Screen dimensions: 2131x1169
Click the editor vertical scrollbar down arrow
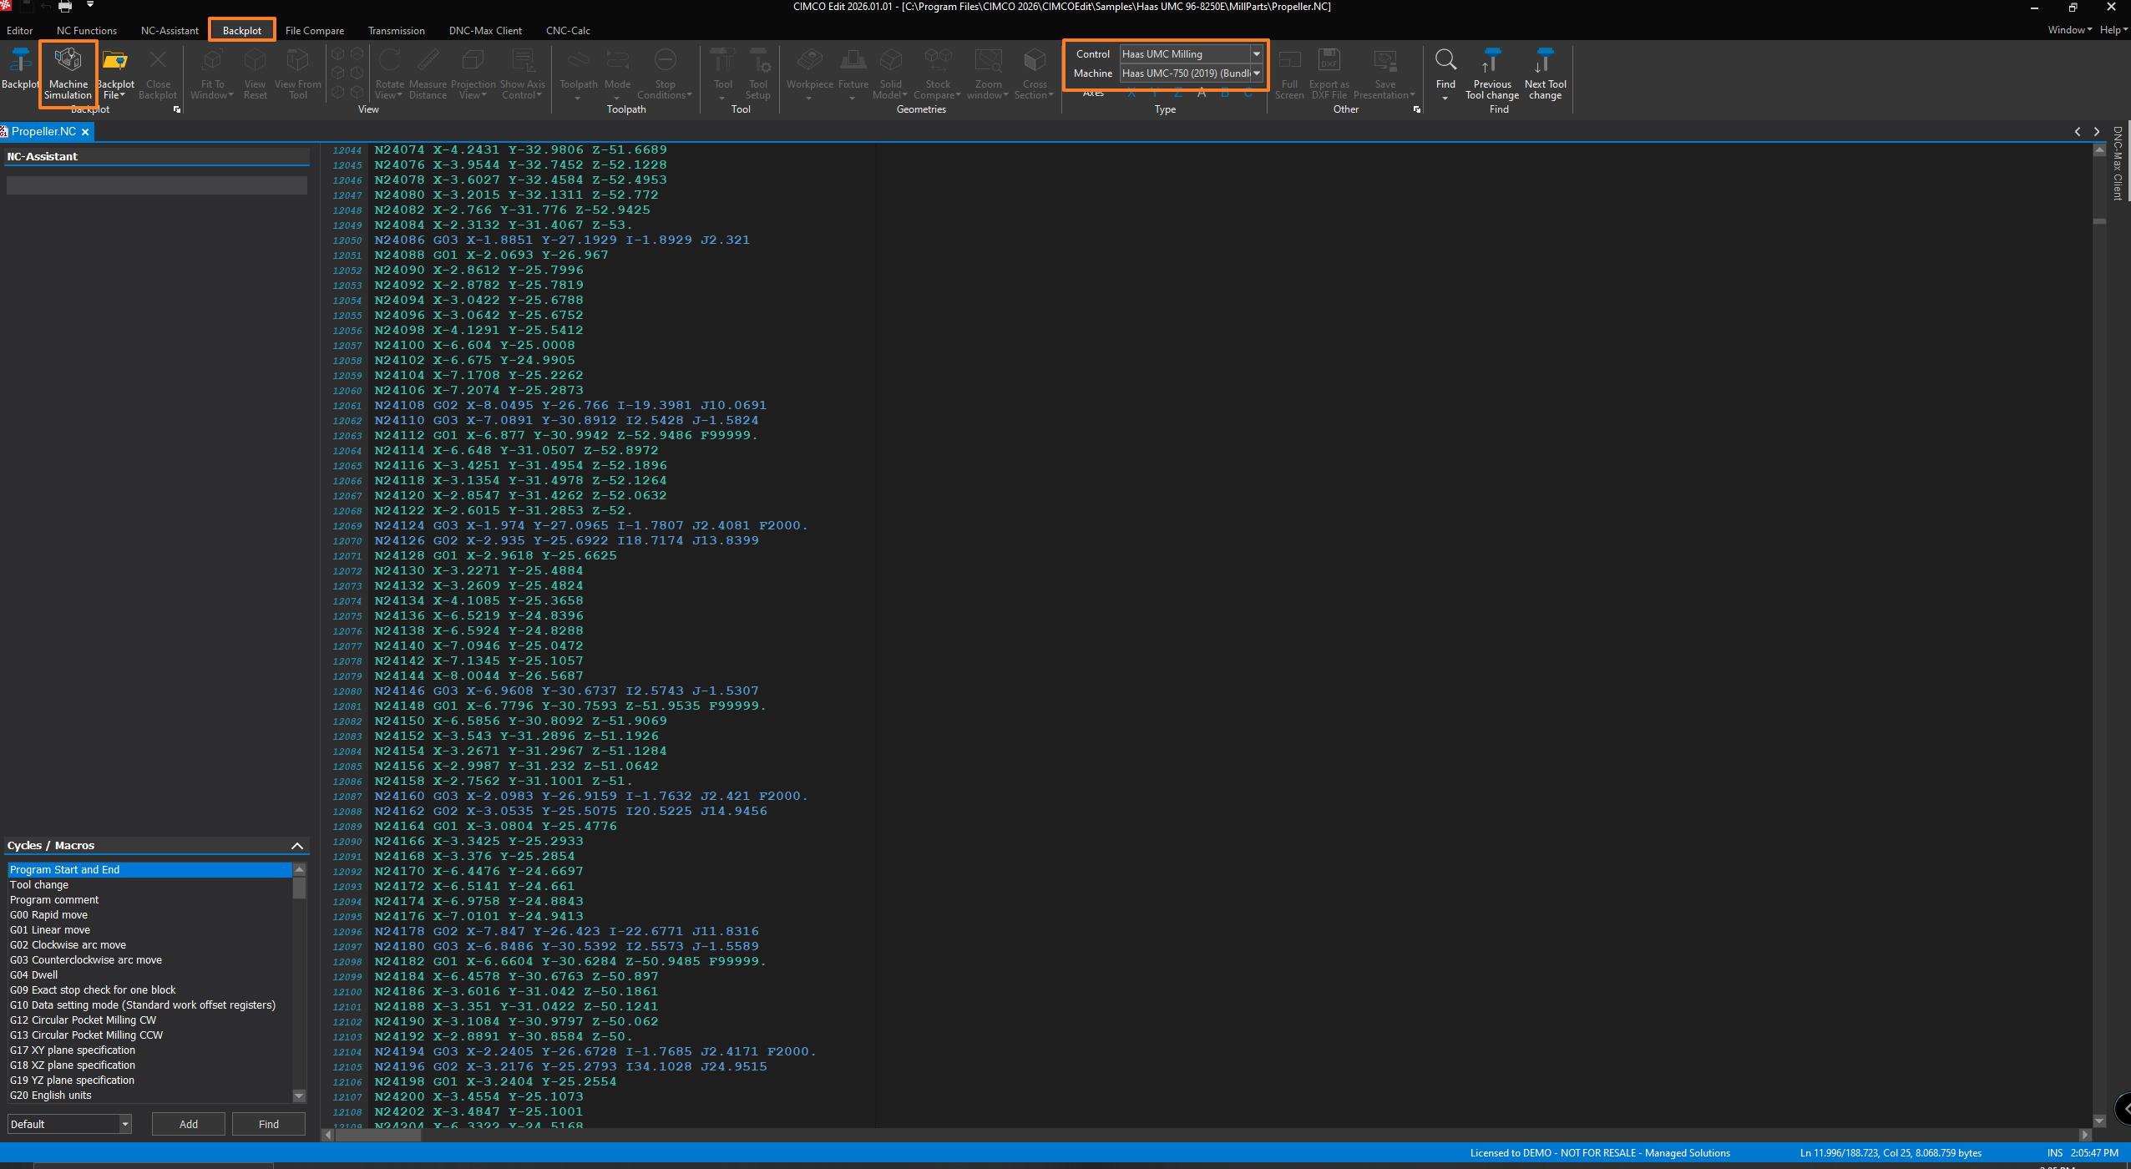2099,1121
